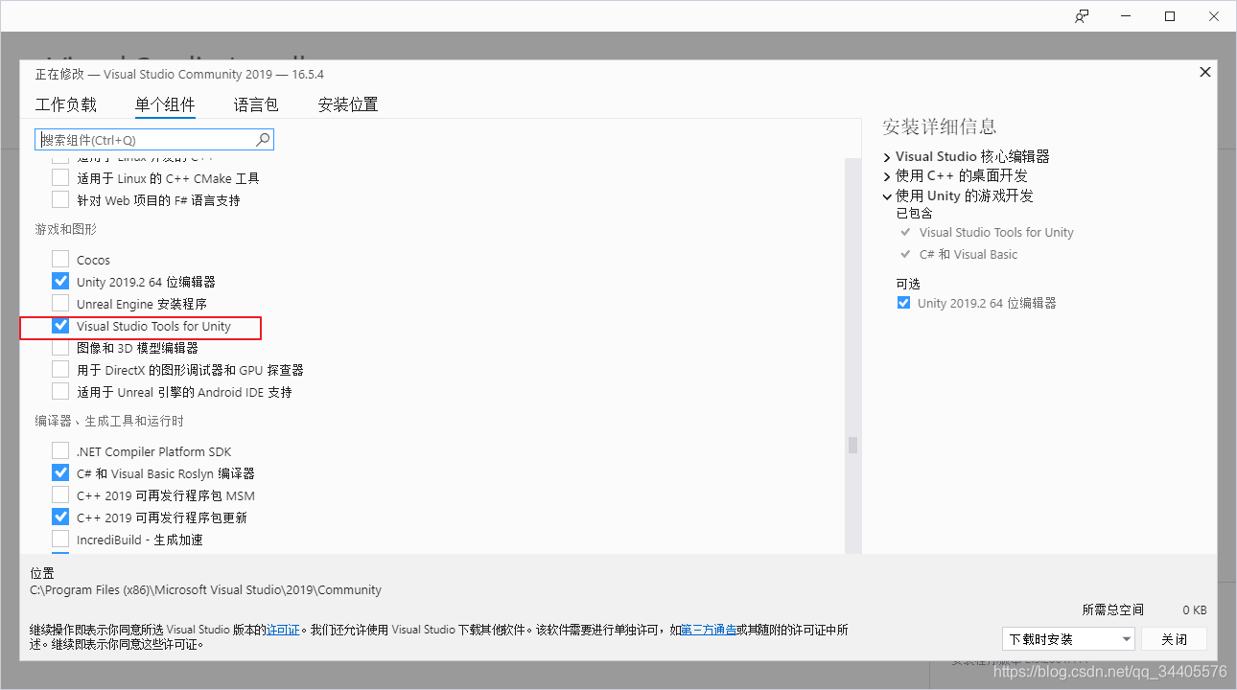Switch to the 工作负载 tab

click(x=66, y=105)
